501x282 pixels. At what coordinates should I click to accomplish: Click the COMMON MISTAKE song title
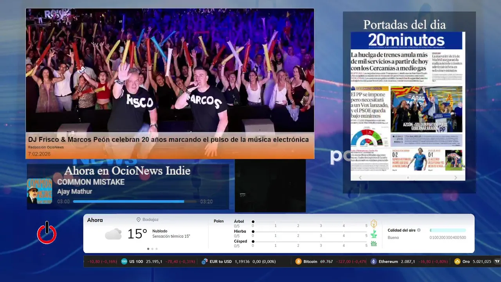tap(91, 182)
